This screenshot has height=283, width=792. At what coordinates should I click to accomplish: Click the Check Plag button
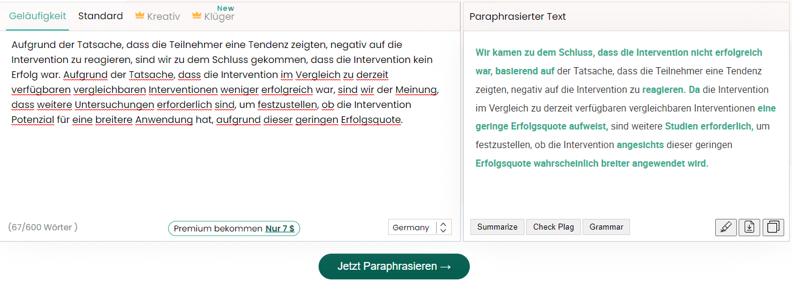coord(553,227)
